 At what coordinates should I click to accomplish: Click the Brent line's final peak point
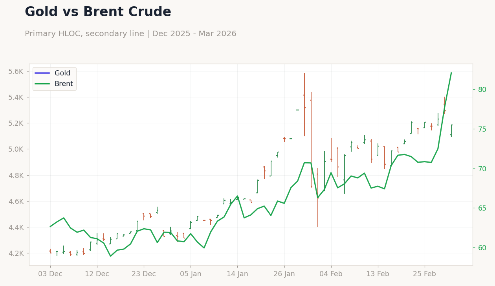tap(451, 73)
